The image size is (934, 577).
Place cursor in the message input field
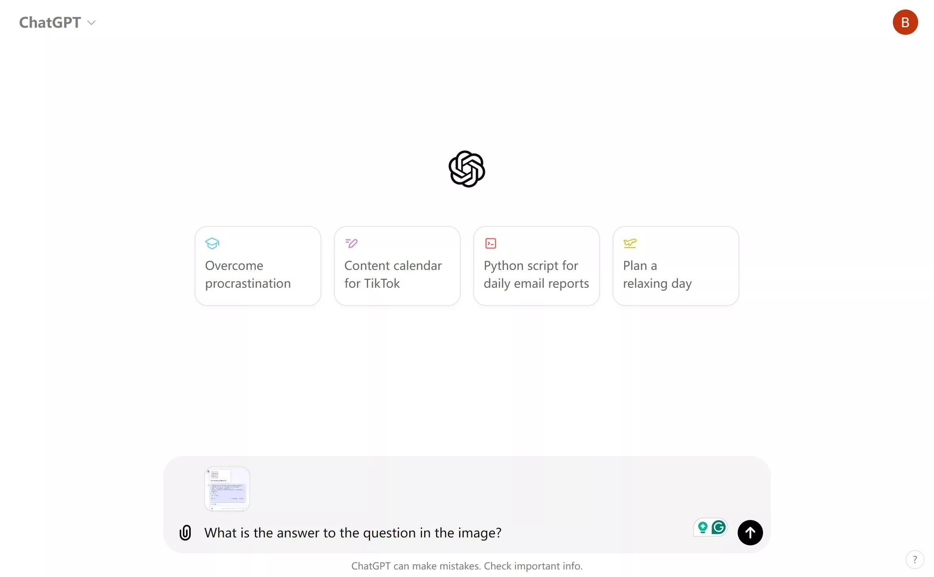(x=435, y=533)
